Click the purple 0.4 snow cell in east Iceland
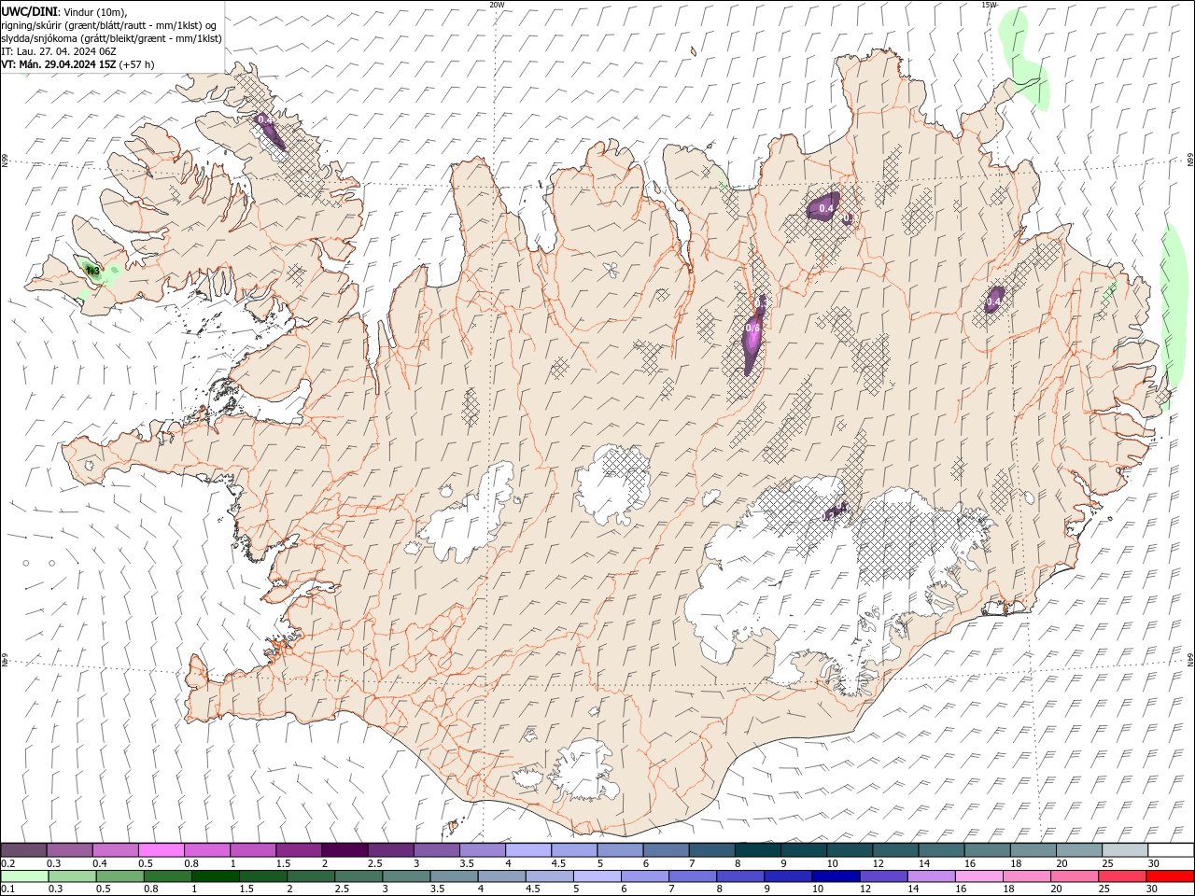Viewport: 1195px width, 896px height. pos(994,301)
